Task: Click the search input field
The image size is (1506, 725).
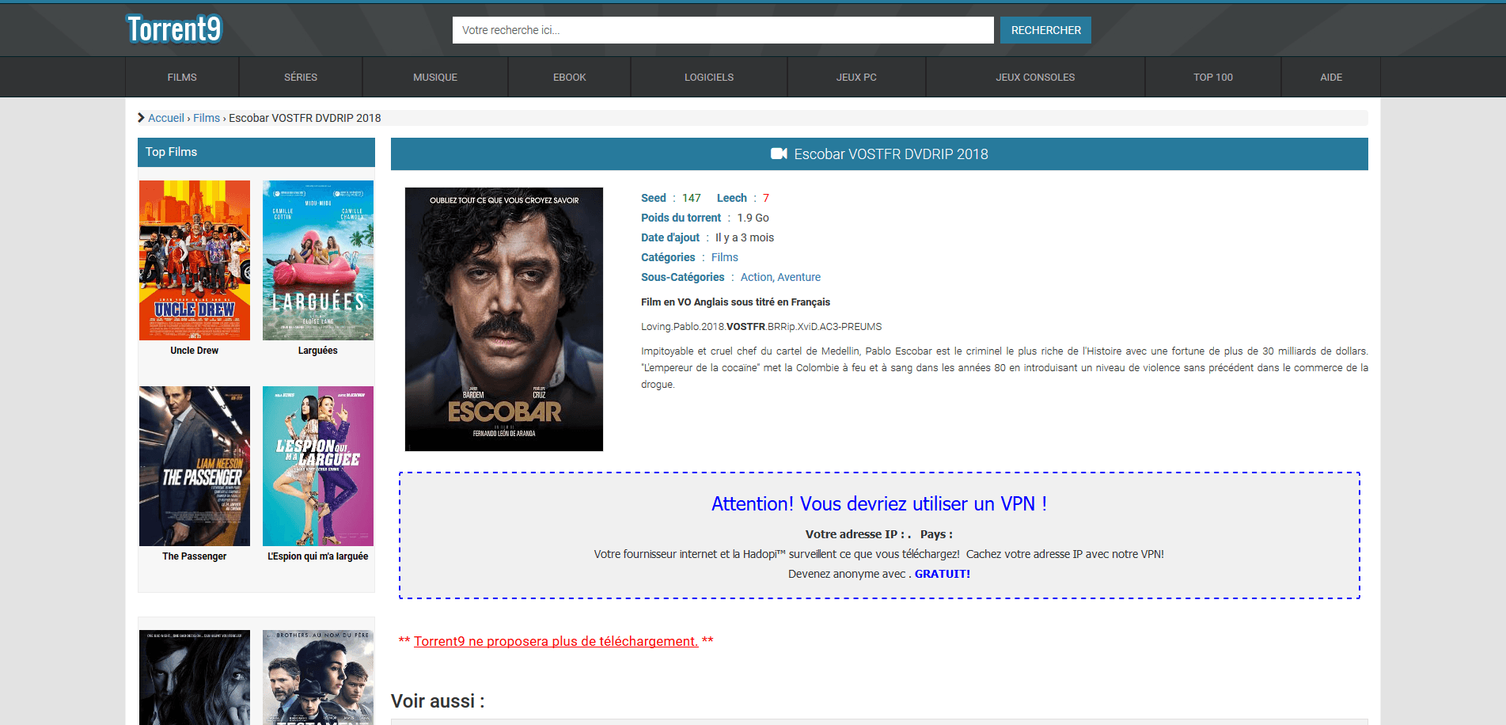Action: point(723,30)
